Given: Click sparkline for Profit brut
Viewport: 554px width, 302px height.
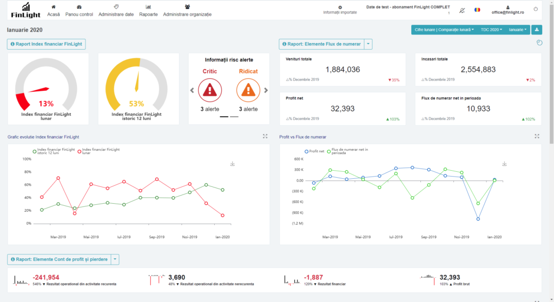Looking at the screenshot, I should [428, 280].
